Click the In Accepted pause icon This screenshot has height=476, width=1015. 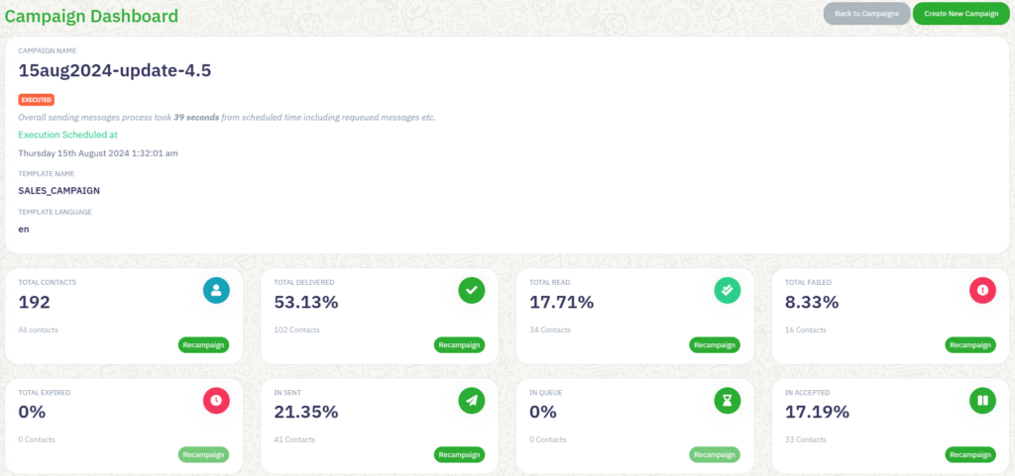[982, 400]
